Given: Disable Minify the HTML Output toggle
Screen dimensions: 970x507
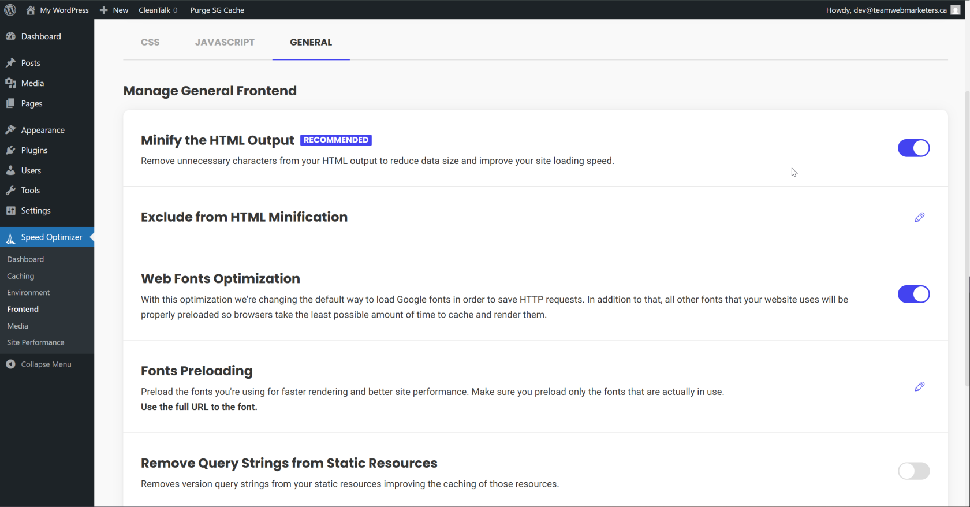Looking at the screenshot, I should coord(913,148).
